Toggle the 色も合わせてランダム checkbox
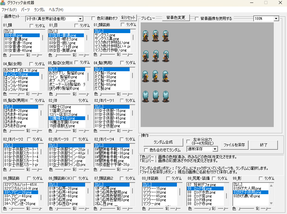 pyautogui.click(x=146, y=150)
